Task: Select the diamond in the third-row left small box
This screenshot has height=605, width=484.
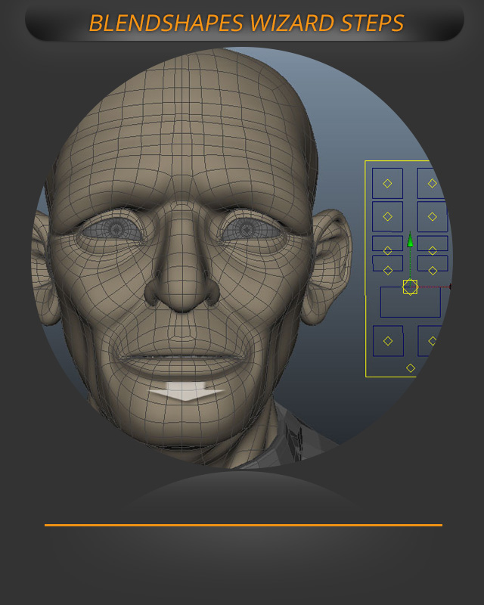Action: click(x=388, y=251)
